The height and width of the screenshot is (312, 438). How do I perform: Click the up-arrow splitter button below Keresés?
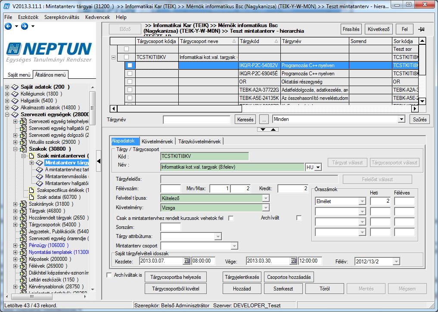tap(273, 130)
